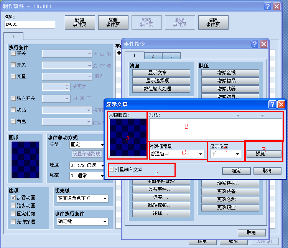Click 取消 in the 显示文章 dialog

(x=267, y=171)
